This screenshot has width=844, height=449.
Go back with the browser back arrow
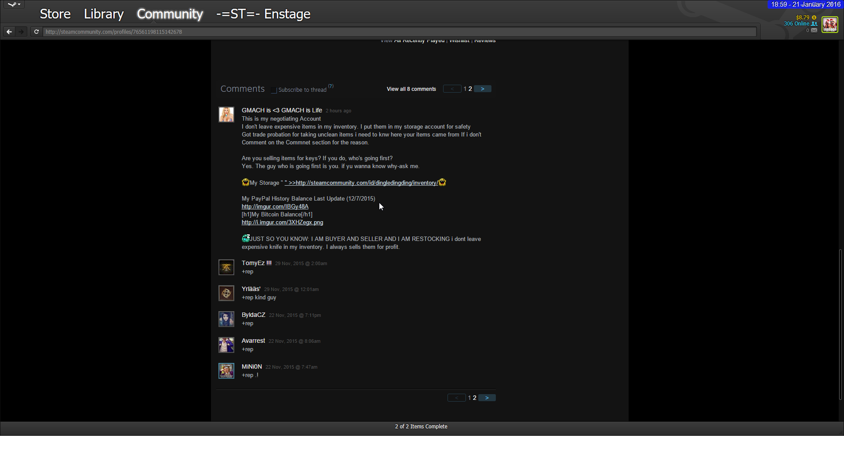9,32
